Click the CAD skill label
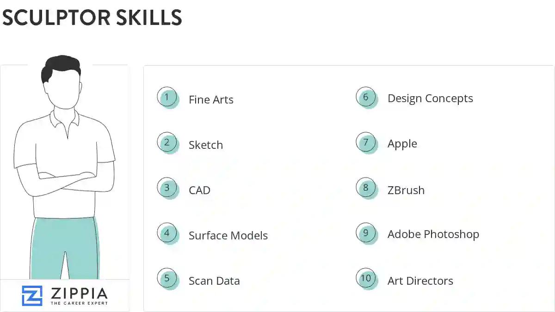555x312 pixels. (x=199, y=190)
